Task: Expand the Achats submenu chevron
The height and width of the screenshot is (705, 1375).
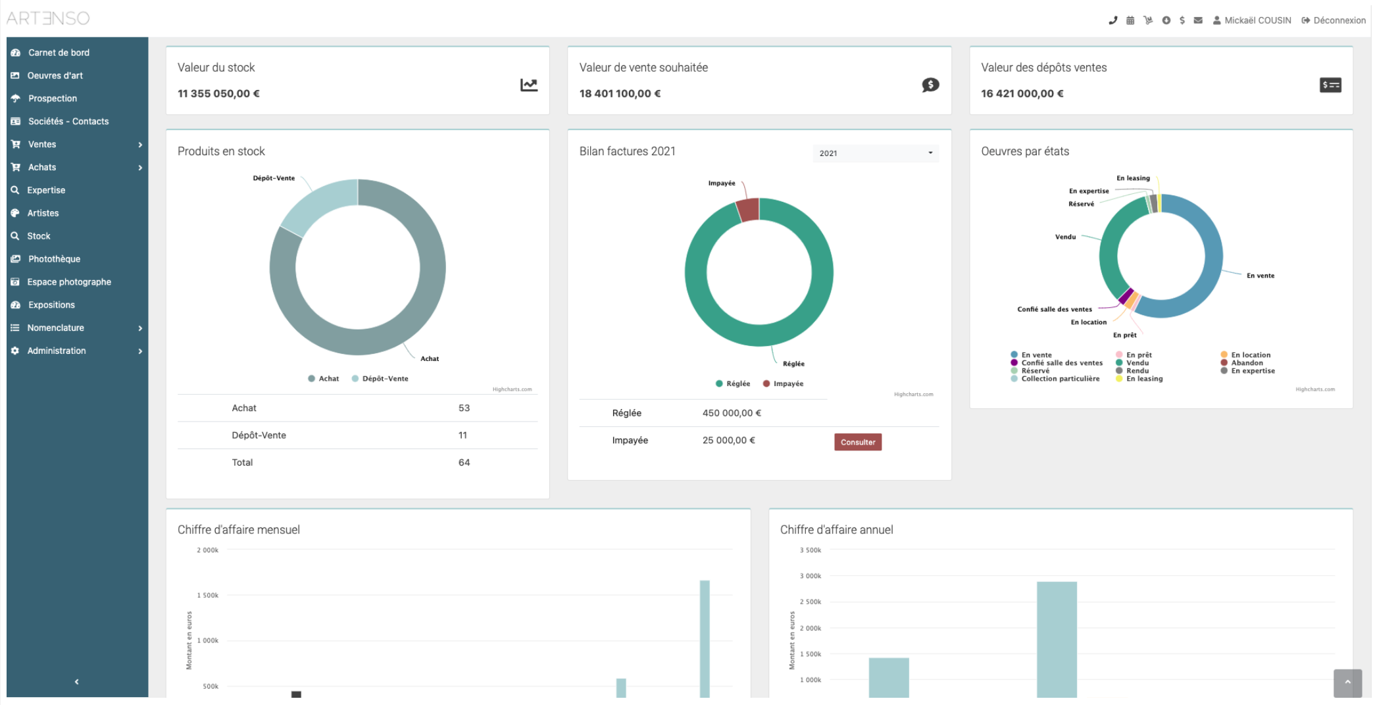Action: [x=140, y=168]
